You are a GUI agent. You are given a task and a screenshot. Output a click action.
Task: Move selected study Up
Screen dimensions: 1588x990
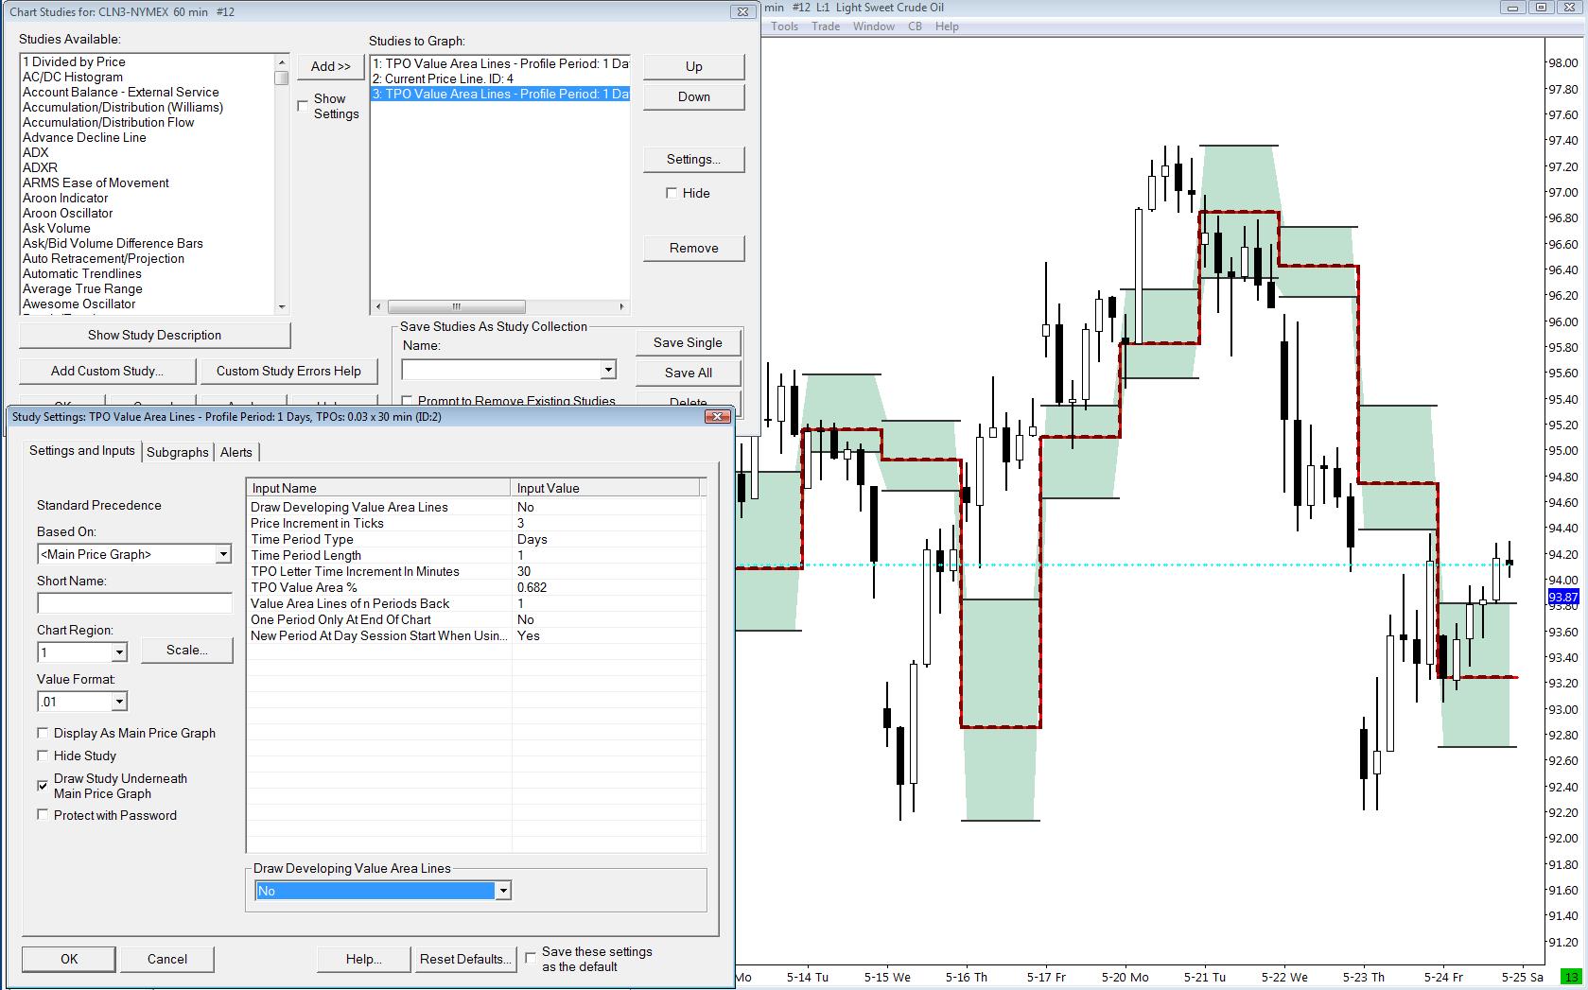pos(693,66)
